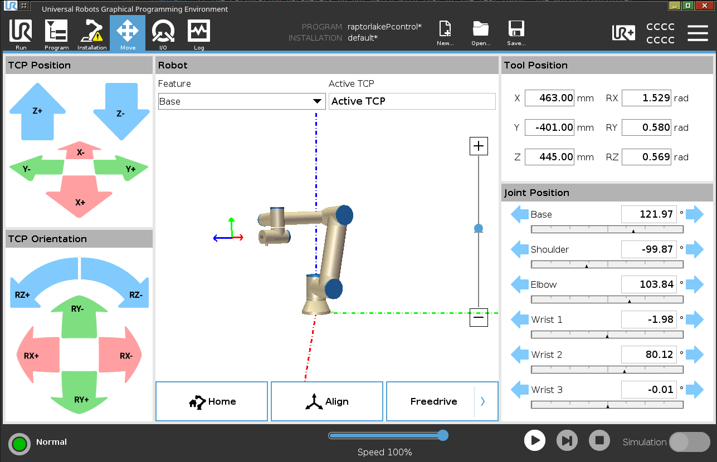717x462 pixels.
Task: Open the Installation tab
Action: pos(92,35)
